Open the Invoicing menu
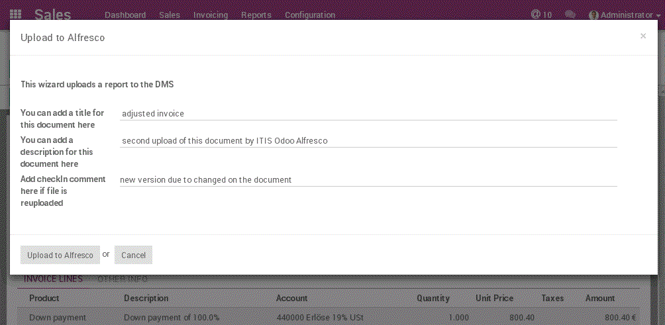The width and height of the screenshot is (665, 325). (x=211, y=15)
